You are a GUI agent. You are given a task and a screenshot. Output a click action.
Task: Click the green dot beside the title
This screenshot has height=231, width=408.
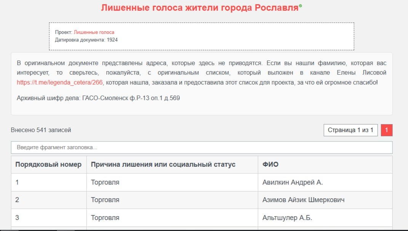pyautogui.click(x=300, y=6)
